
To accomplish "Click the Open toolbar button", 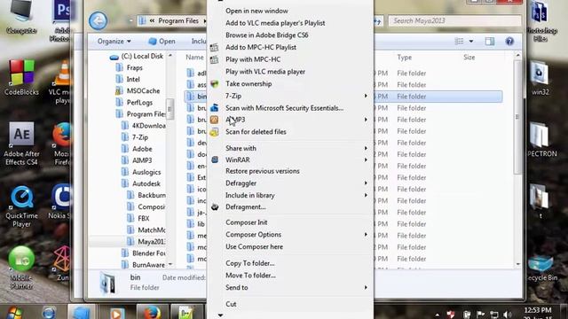I will click(x=162, y=42).
